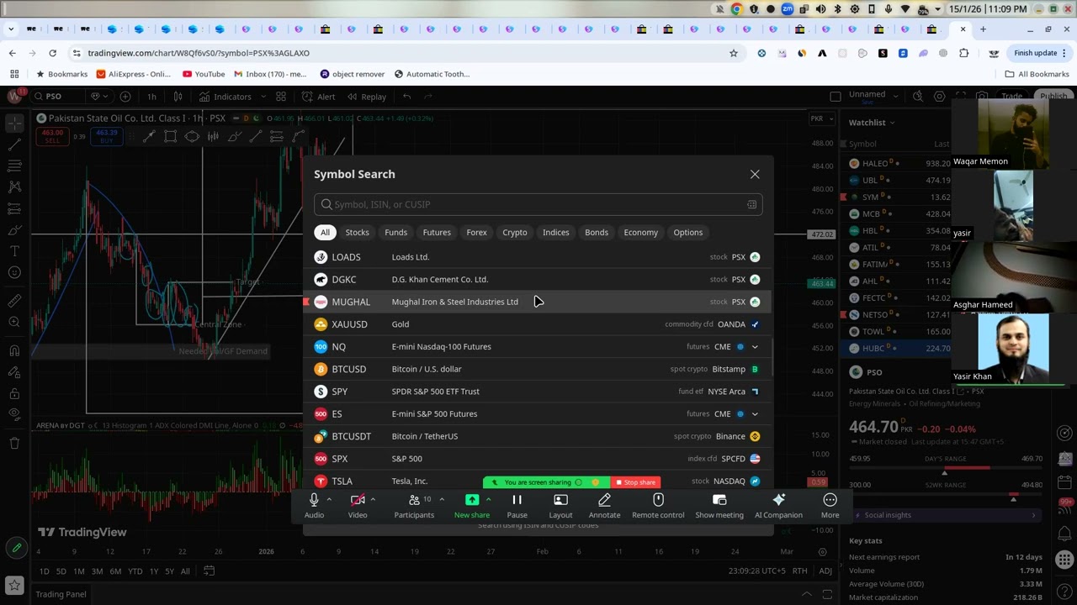Select the Funds filter tab
Screen dimensions: 1077x605
[x=395, y=232]
